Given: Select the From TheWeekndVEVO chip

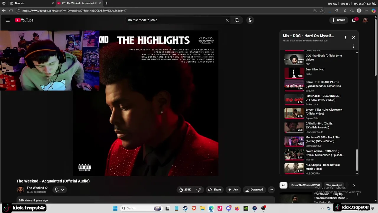Looking at the screenshot, I should (x=305, y=185).
